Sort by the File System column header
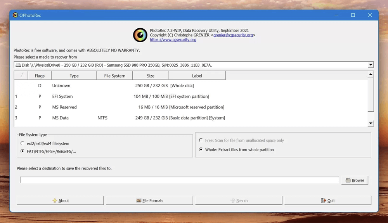Image resolution: width=388 pixels, height=223 pixels. pos(114,76)
